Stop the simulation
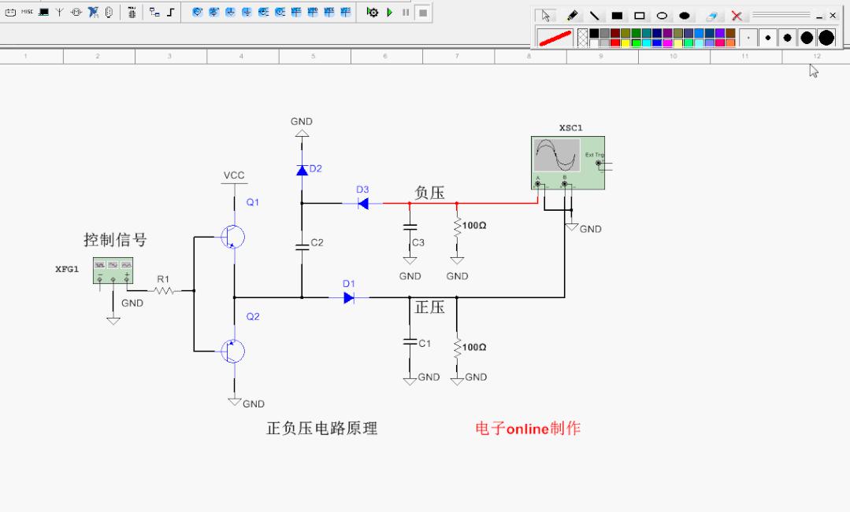The image size is (850, 512). pos(423,13)
